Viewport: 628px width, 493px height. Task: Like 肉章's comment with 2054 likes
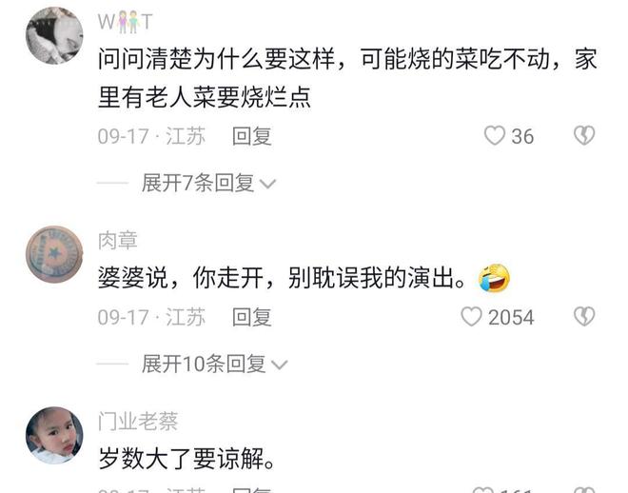coord(471,317)
